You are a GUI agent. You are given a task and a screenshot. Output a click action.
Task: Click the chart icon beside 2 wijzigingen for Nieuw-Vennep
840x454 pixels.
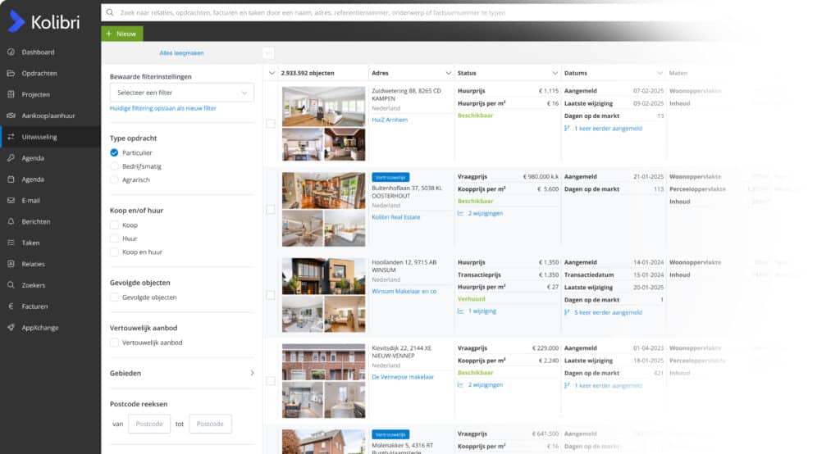point(461,384)
